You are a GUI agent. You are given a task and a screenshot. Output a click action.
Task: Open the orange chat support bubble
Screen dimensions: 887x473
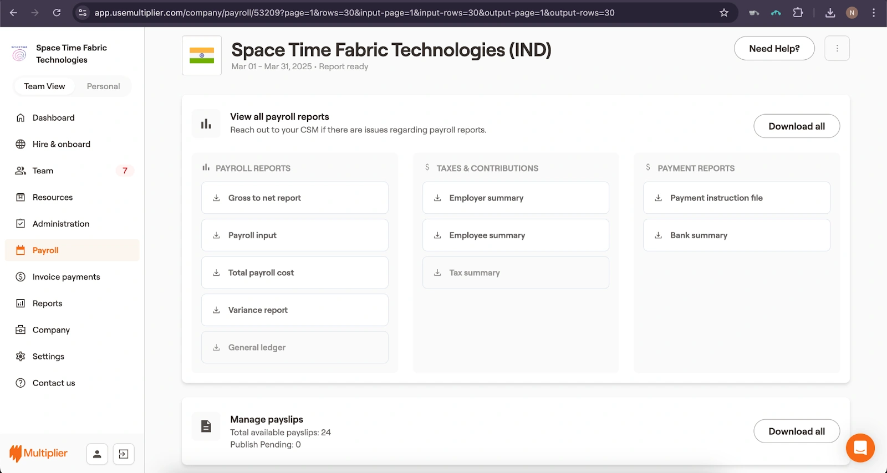860,448
